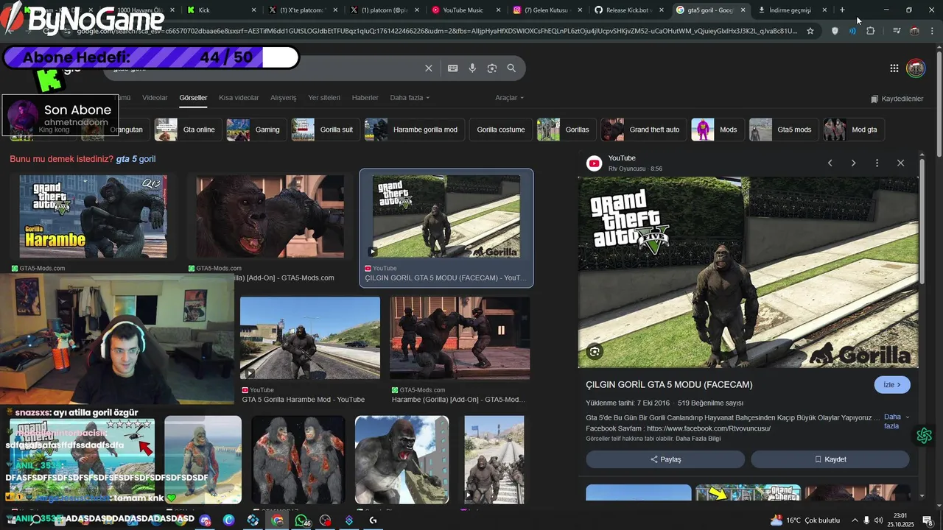This screenshot has height=530, width=943.
Task: Switch to the Videolar tab
Action: (155, 98)
